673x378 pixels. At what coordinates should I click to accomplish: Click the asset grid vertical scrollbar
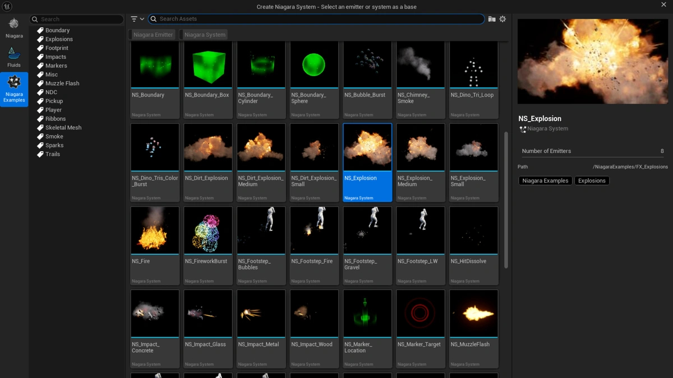(x=506, y=200)
